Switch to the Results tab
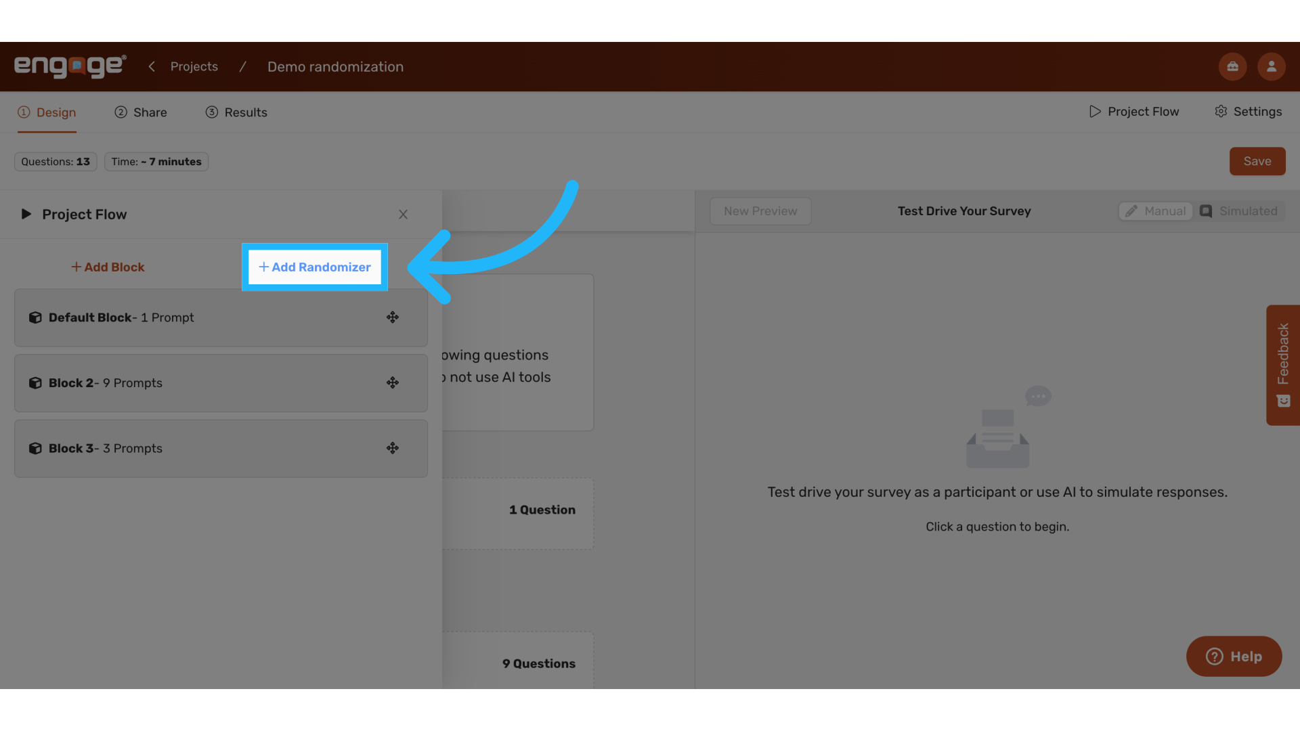 point(236,112)
